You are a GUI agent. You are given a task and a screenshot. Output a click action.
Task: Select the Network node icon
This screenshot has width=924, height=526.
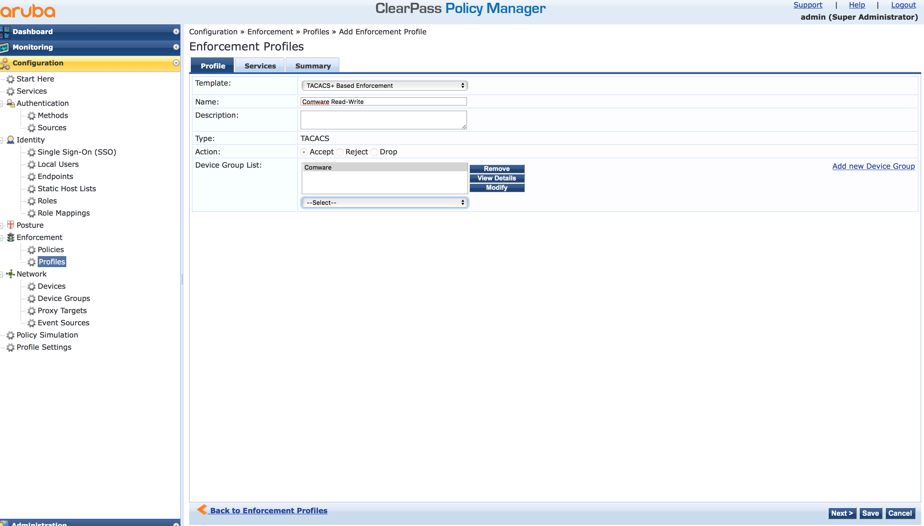[x=11, y=274]
